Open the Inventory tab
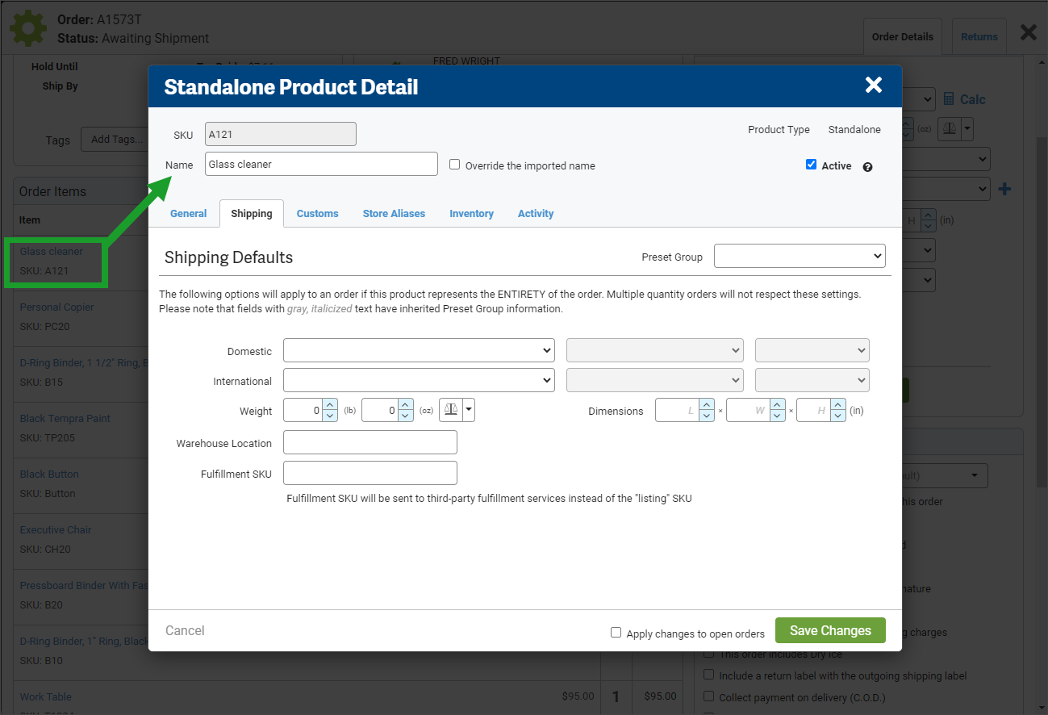The image size is (1048, 715). (x=471, y=214)
